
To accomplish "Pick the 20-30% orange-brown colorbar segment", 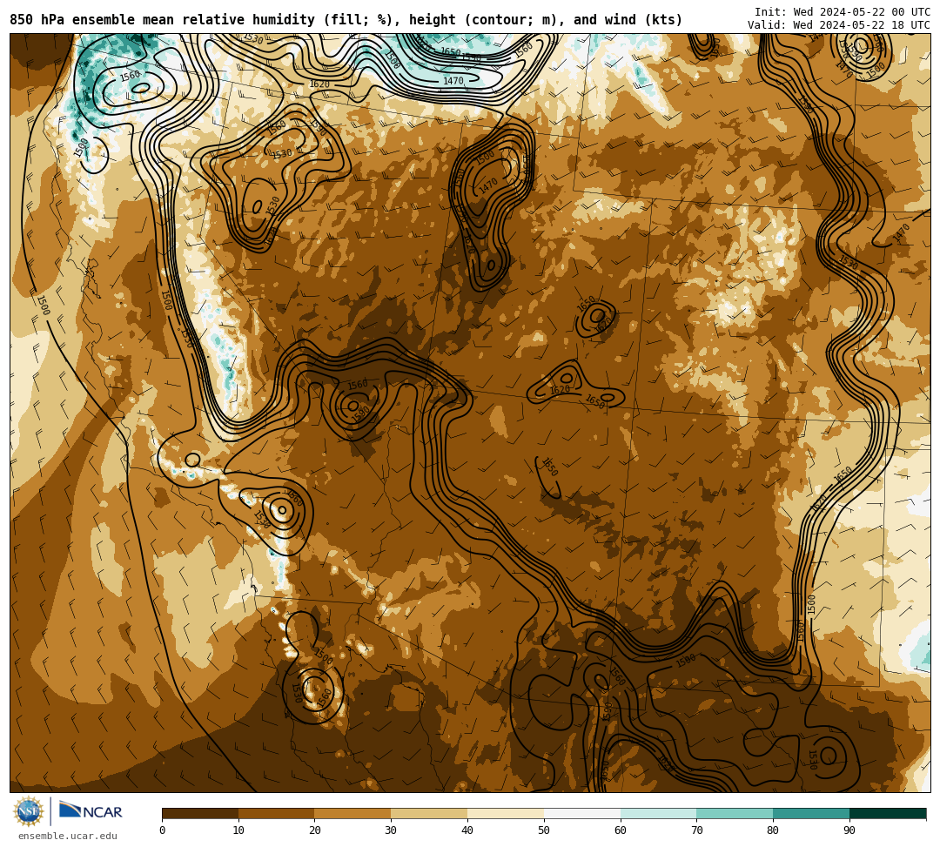I will pyautogui.click(x=353, y=813).
